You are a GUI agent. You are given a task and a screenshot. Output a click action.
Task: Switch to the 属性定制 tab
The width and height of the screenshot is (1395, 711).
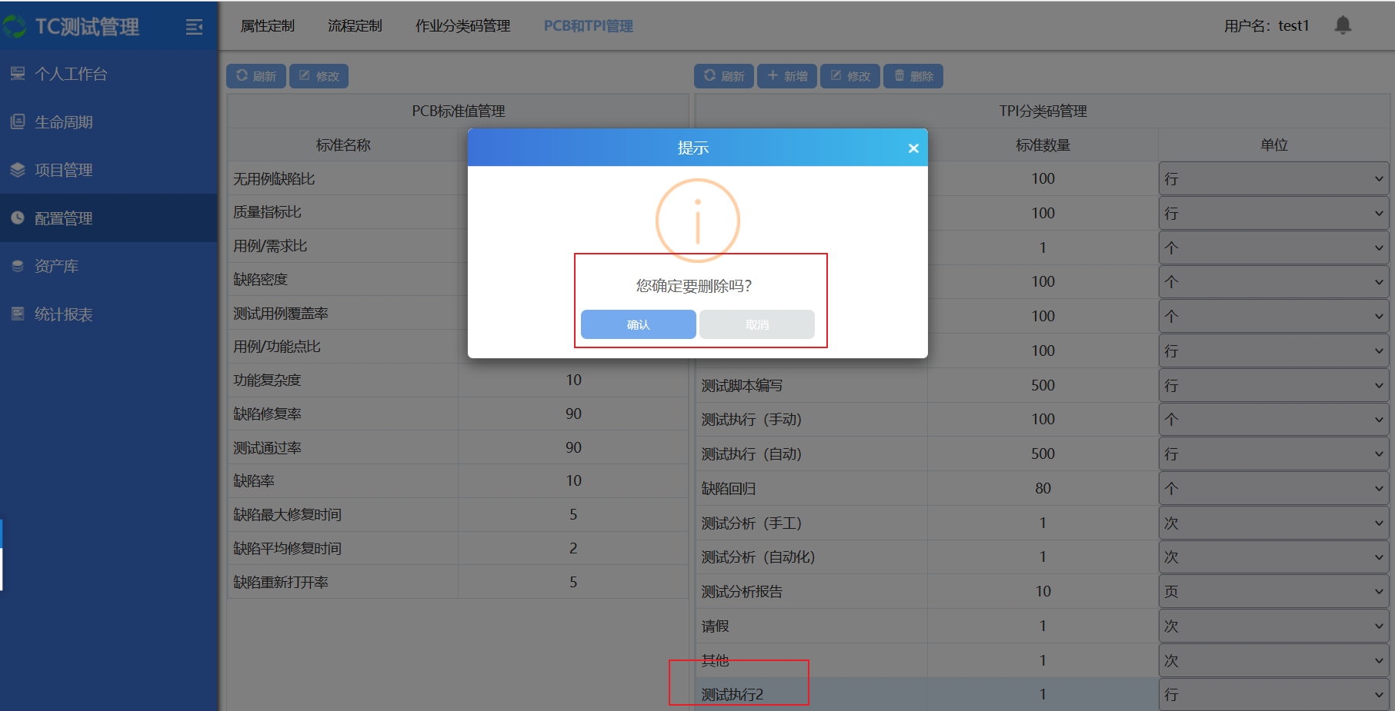(267, 26)
